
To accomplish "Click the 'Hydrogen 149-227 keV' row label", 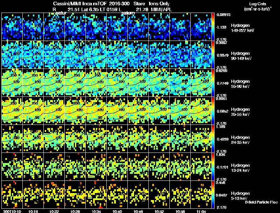I will [x=243, y=28].
